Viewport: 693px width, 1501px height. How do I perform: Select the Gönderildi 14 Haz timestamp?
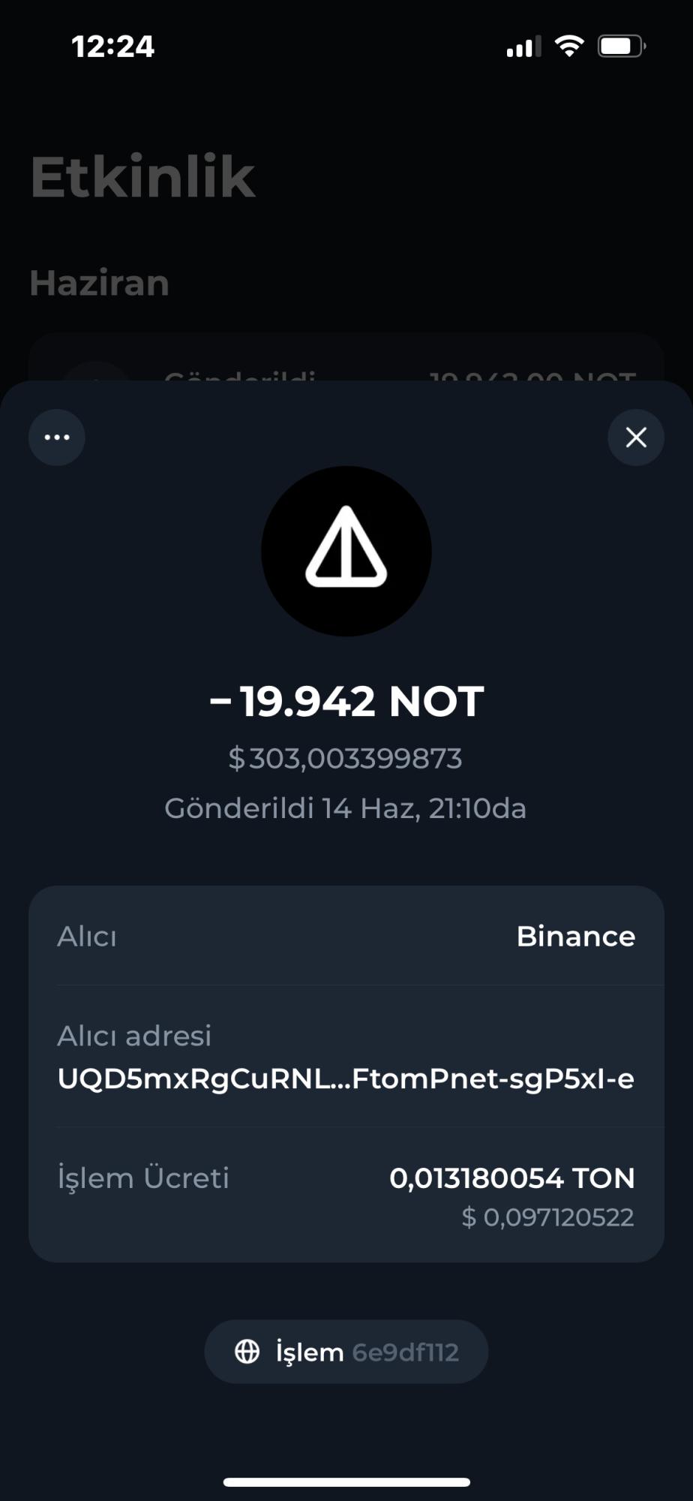tap(346, 808)
